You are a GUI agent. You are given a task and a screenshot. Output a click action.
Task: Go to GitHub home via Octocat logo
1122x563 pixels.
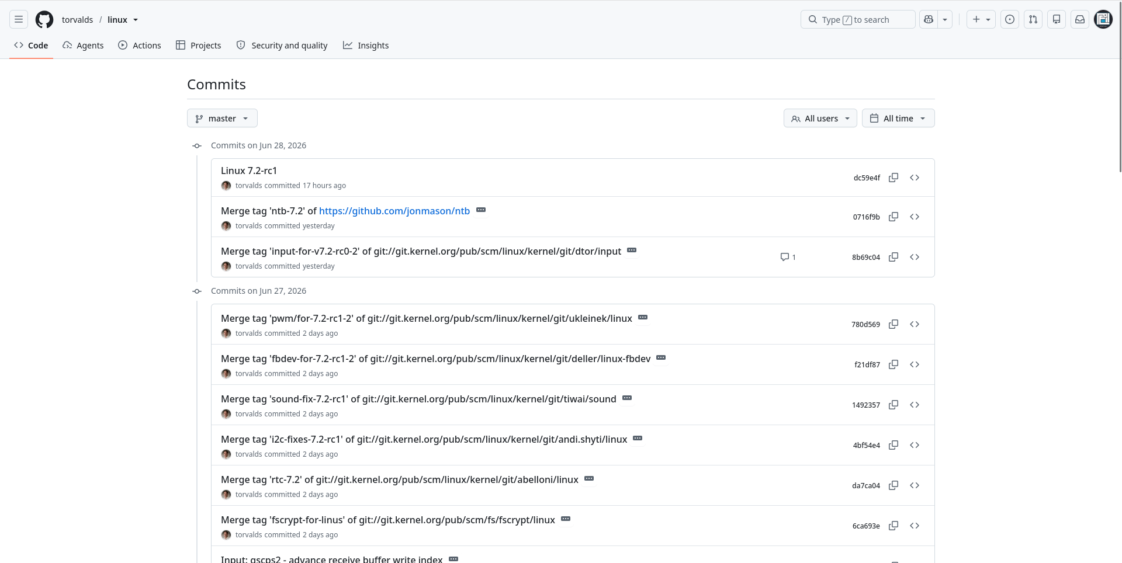pos(44,19)
